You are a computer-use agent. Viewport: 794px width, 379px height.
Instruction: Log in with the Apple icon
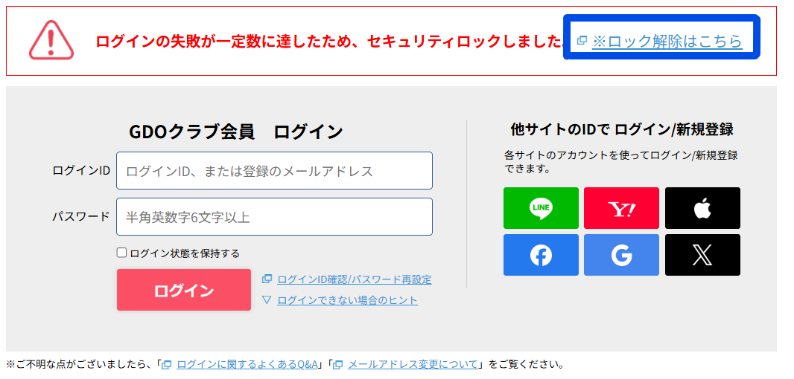[x=702, y=208]
